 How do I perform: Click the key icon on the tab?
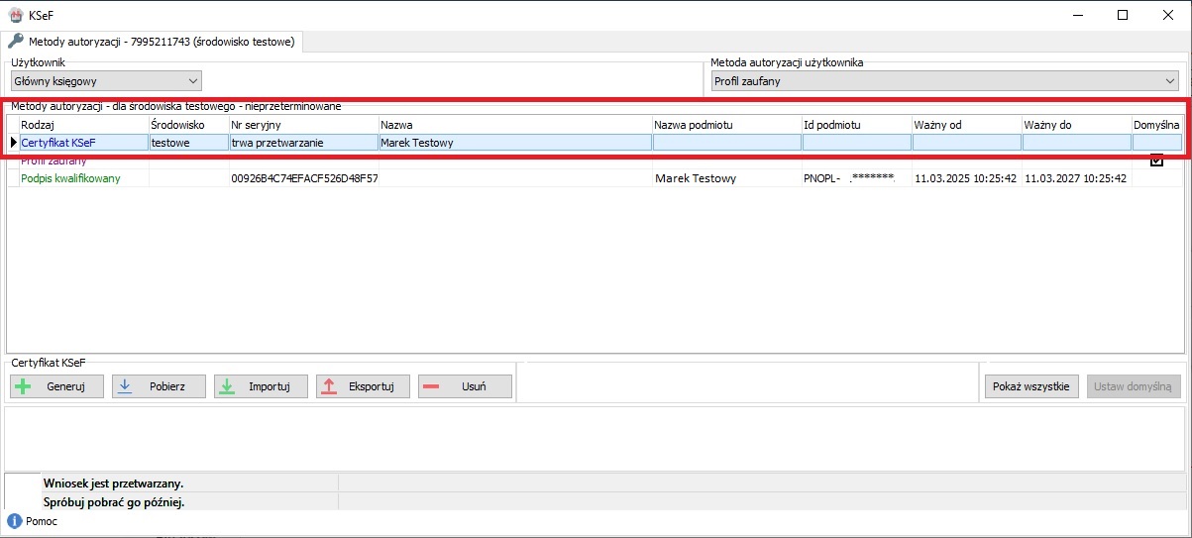tap(16, 42)
